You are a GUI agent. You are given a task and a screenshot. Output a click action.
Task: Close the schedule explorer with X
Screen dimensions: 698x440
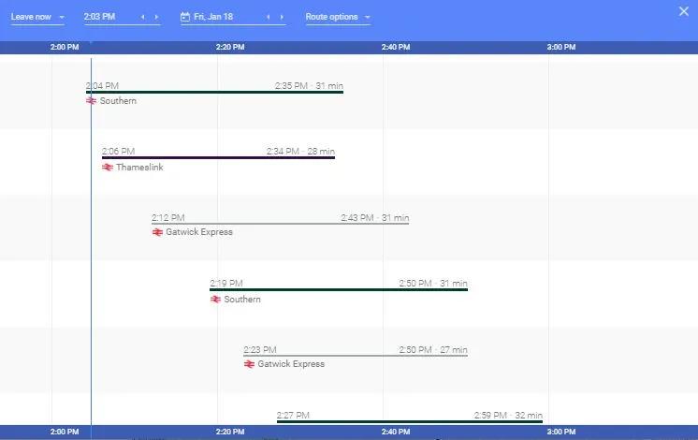point(684,11)
